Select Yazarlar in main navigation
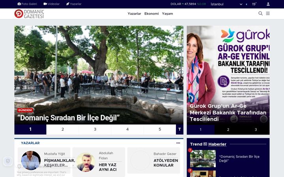This screenshot has width=284, height=177. coord(134,13)
